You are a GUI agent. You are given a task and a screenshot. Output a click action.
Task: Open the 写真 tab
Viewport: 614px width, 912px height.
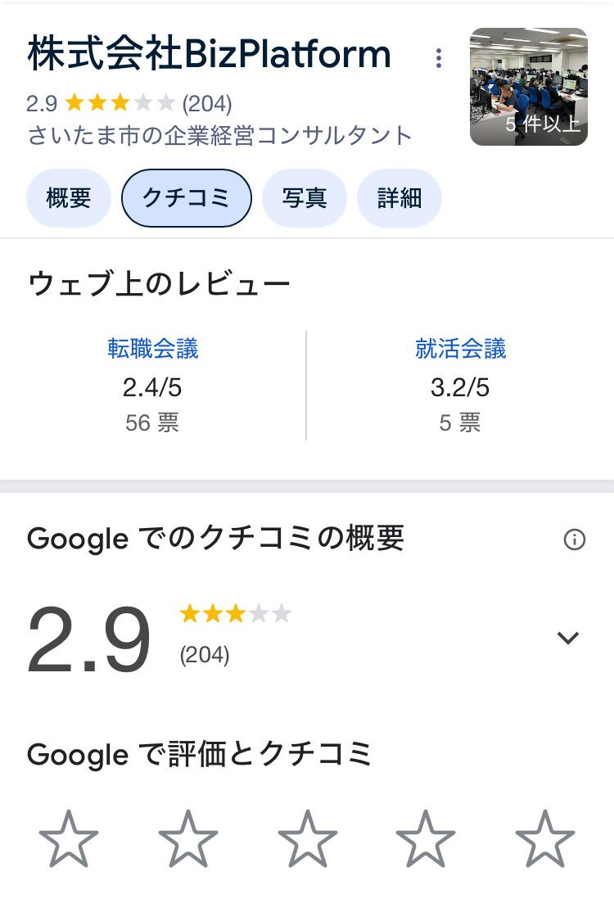click(305, 198)
